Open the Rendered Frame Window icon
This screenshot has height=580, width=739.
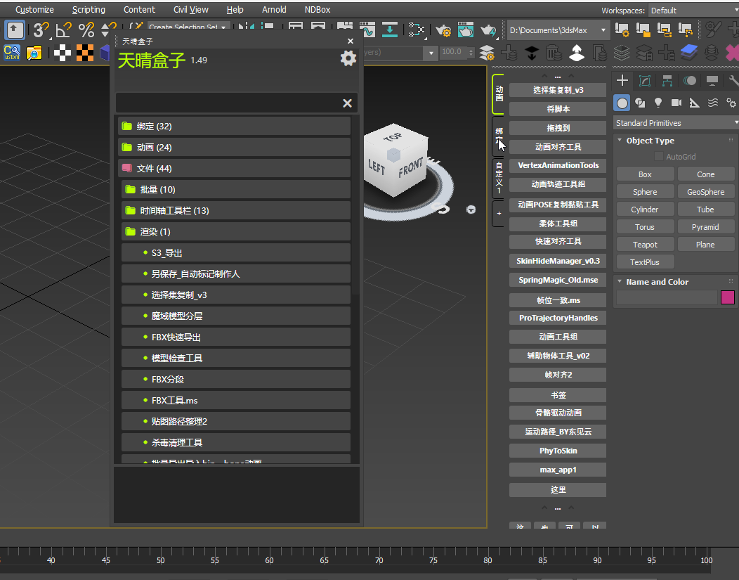coord(466,30)
